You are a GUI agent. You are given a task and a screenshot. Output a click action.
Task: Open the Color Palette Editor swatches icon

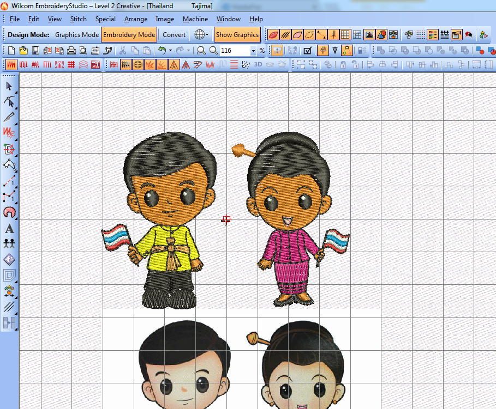tap(432, 35)
